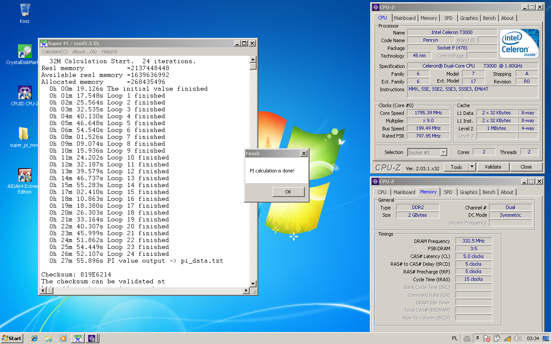Click the FSB:DRAM value 3:5
This screenshot has height=344, width=551.
474,249
